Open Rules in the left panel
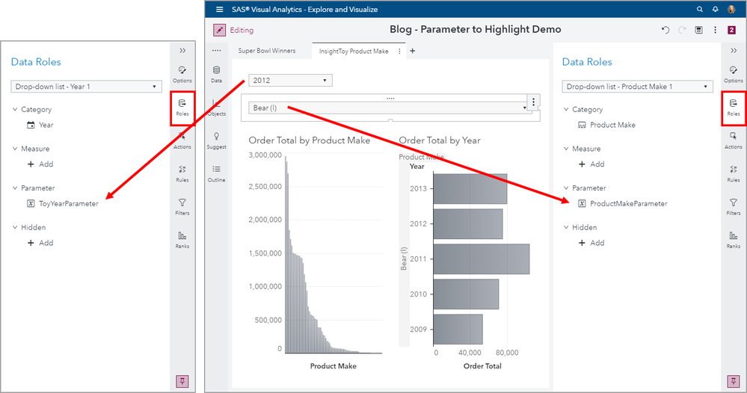 (x=182, y=174)
